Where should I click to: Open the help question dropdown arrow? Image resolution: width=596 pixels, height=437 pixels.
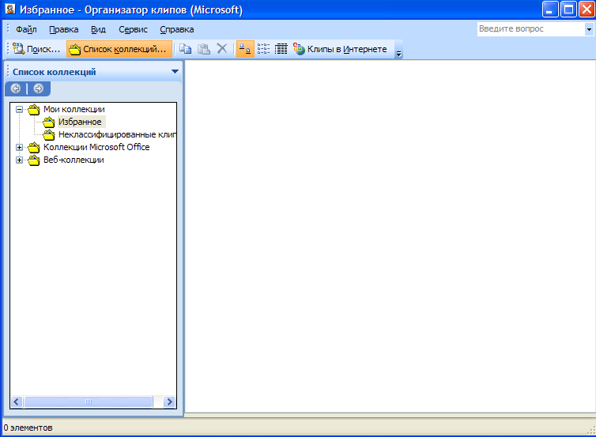[589, 29]
